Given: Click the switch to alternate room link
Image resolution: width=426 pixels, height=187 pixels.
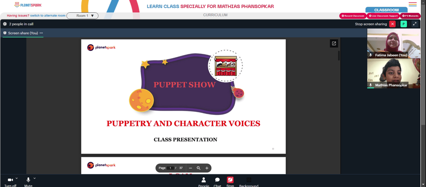Looking at the screenshot, I should (x=48, y=16).
